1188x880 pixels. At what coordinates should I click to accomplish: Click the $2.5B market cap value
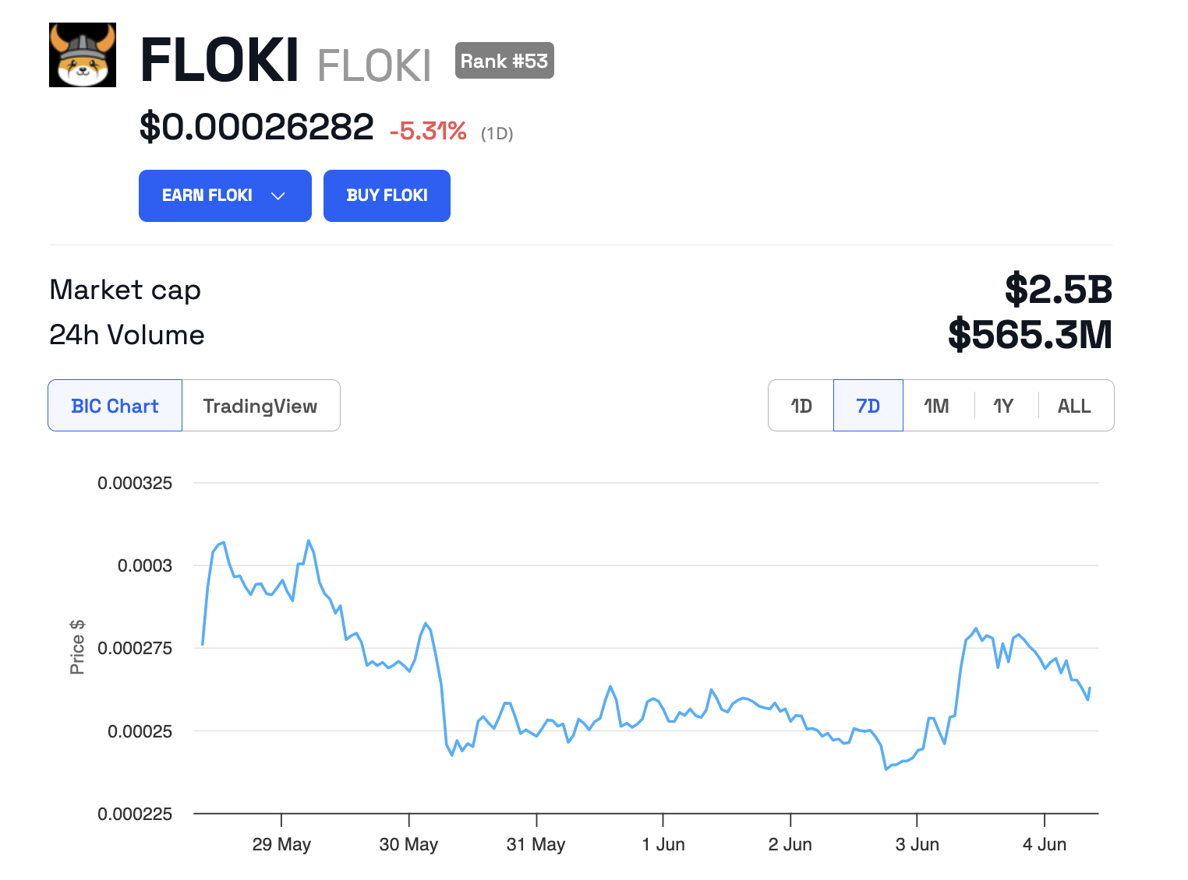1058,290
